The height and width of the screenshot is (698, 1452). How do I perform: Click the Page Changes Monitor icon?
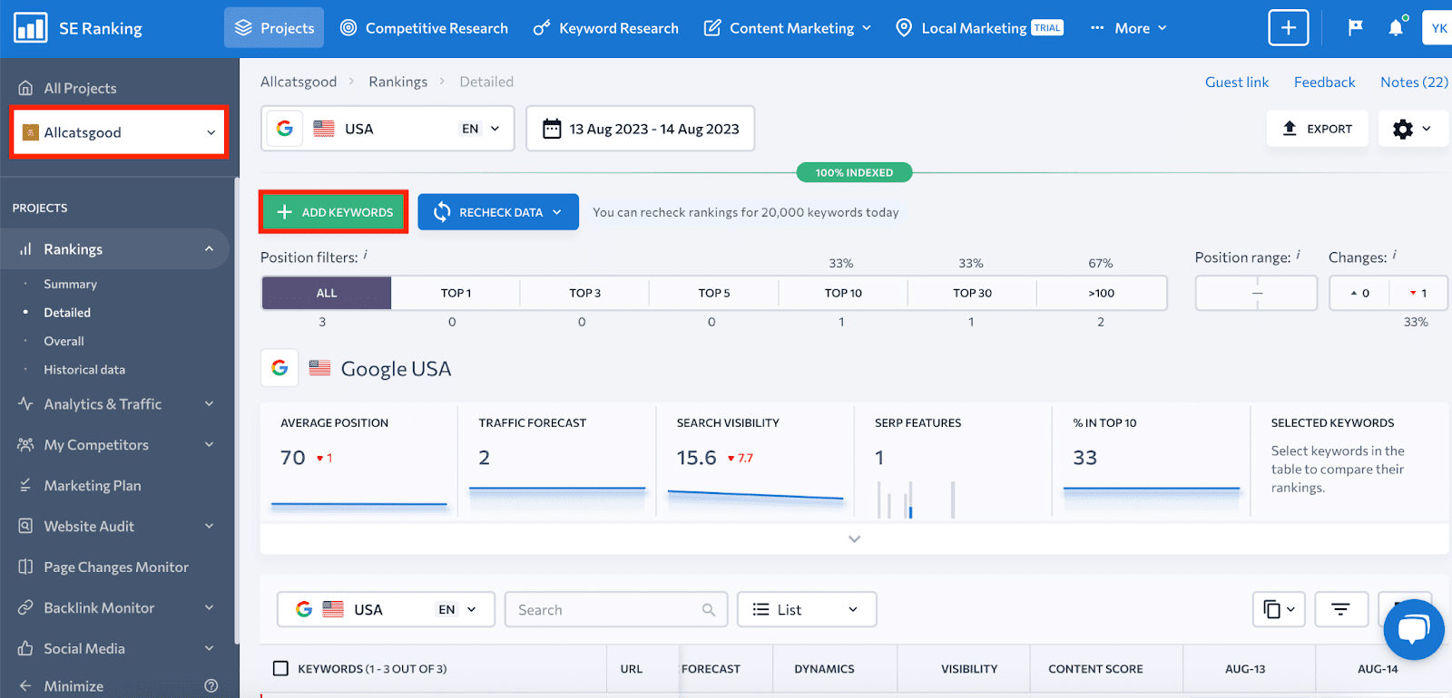25,567
